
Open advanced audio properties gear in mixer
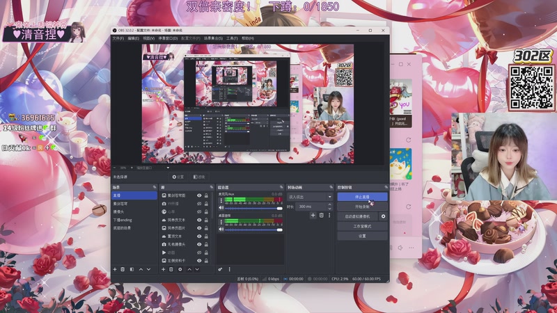pos(220,269)
